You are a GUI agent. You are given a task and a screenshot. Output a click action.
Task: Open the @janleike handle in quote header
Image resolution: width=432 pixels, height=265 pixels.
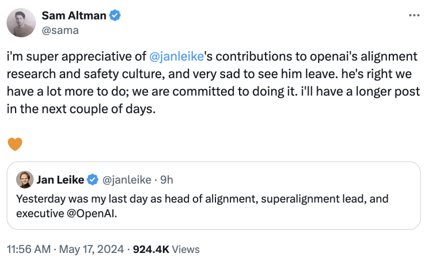pyautogui.click(x=127, y=180)
